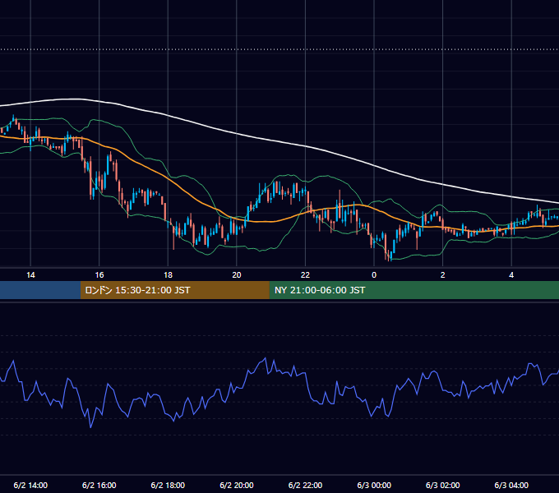Click the blue session bar before ロンドン
The height and width of the screenshot is (493, 559).
pos(40,290)
